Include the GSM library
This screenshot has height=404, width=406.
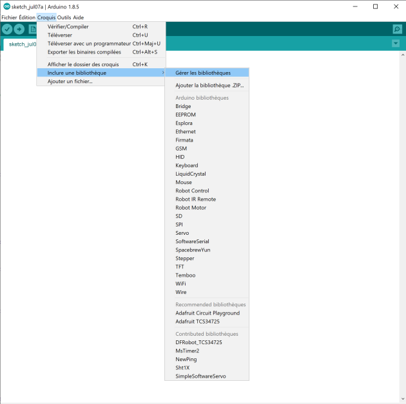tap(207, 149)
